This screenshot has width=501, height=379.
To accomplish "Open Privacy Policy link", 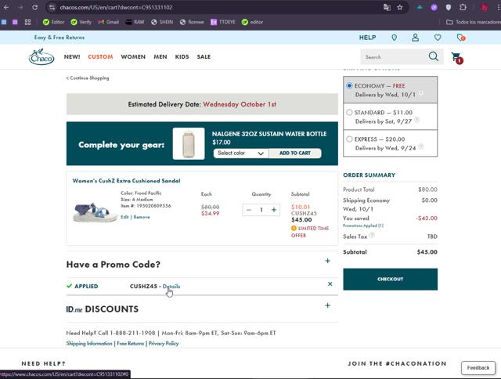I will pyautogui.click(x=164, y=343).
